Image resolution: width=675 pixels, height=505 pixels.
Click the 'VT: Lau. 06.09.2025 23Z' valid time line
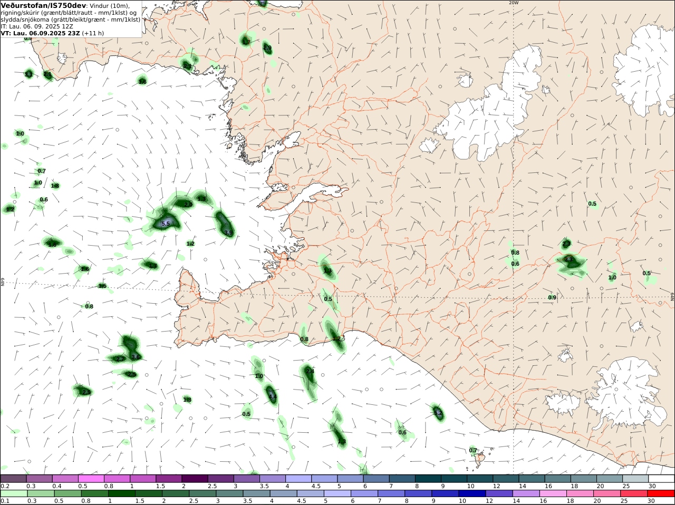40,33
